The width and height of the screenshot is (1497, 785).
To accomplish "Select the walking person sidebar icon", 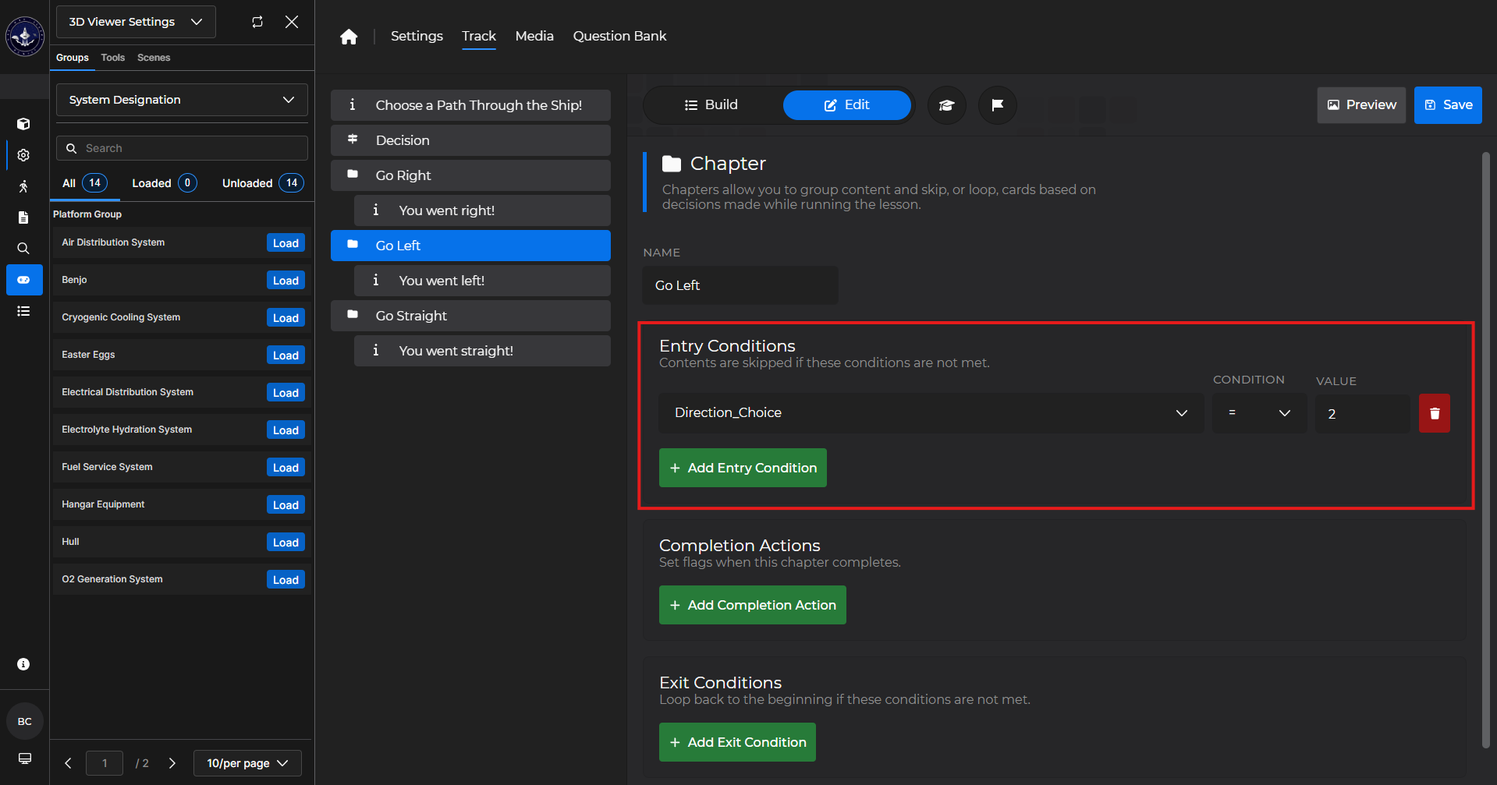I will click(x=23, y=186).
